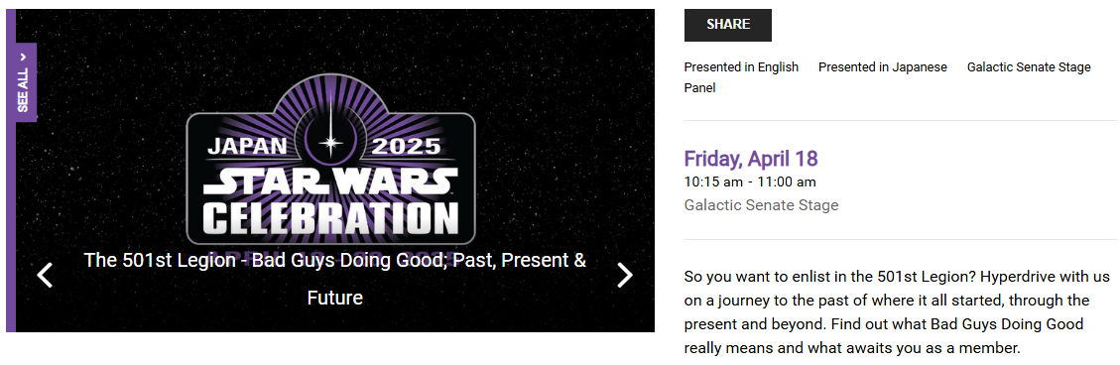Viewport: 1120px width, 365px height.
Task: Click the SHARE button
Action: [x=728, y=25]
